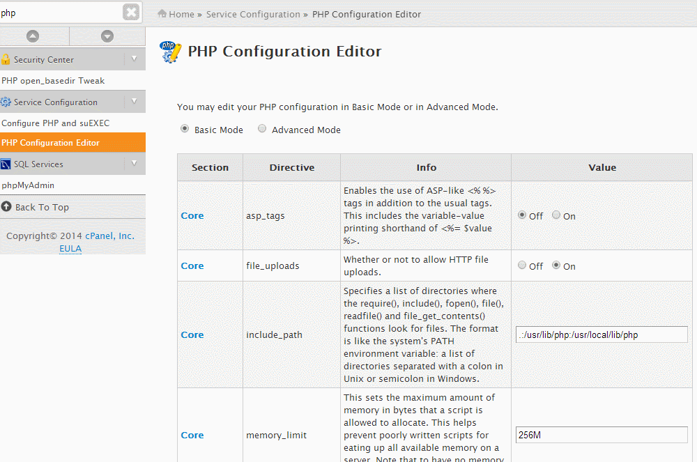697x462 pixels.
Task: Collapse the Service Configuration section arrow
Action: pos(135,101)
